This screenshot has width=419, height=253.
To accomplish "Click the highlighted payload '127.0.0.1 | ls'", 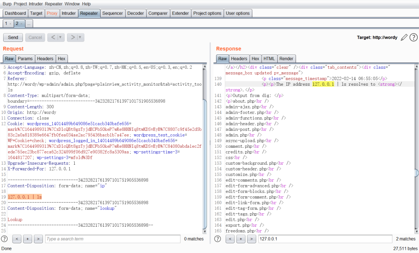I will tap(25, 197).
